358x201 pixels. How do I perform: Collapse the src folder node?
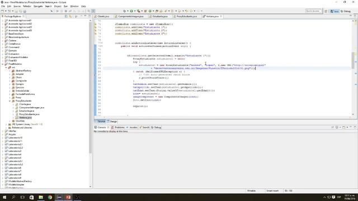[x=6, y=68]
